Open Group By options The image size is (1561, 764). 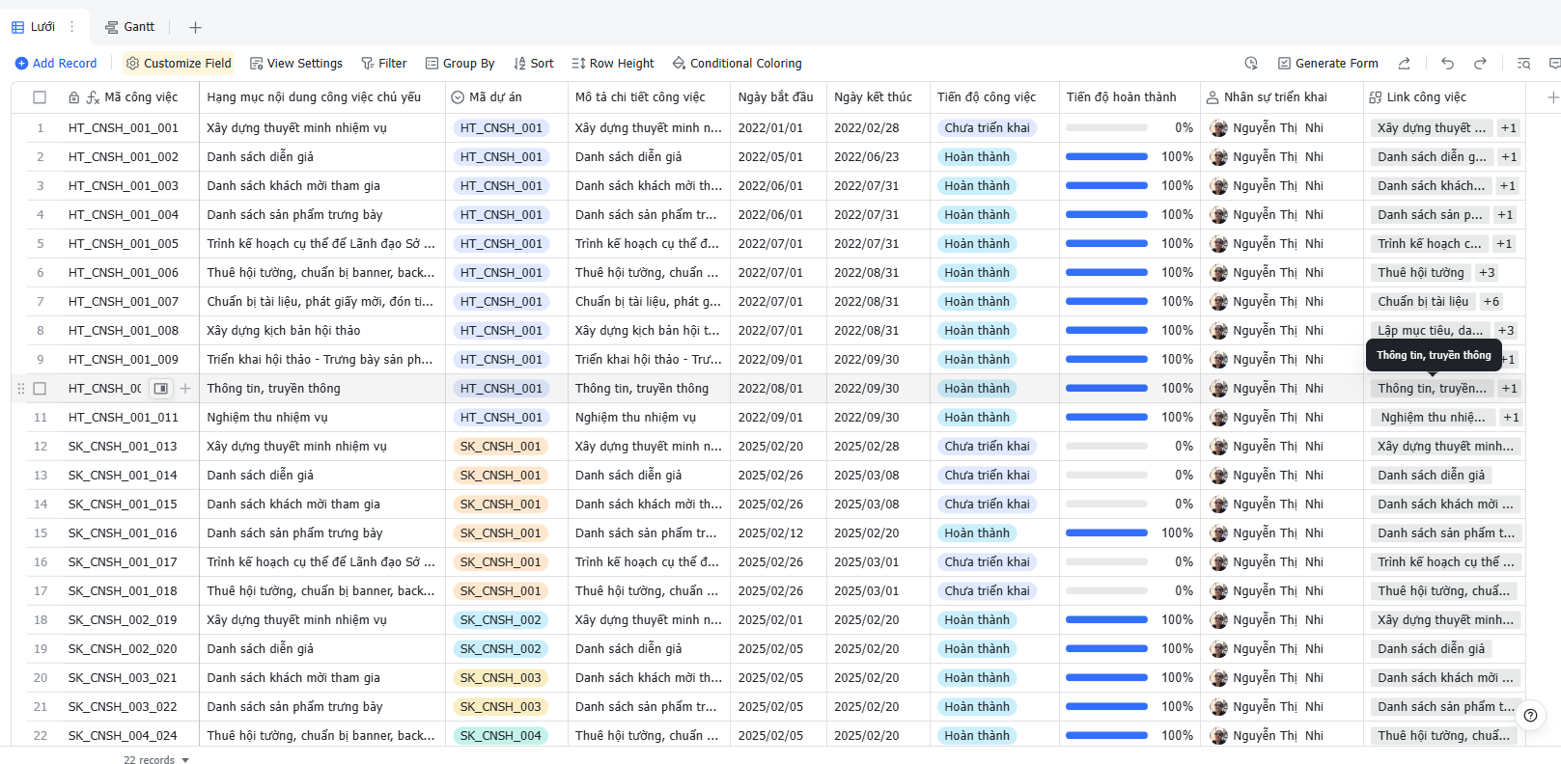tap(460, 64)
